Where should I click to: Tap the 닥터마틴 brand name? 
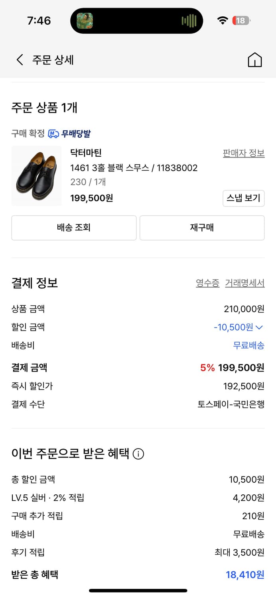click(86, 153)
